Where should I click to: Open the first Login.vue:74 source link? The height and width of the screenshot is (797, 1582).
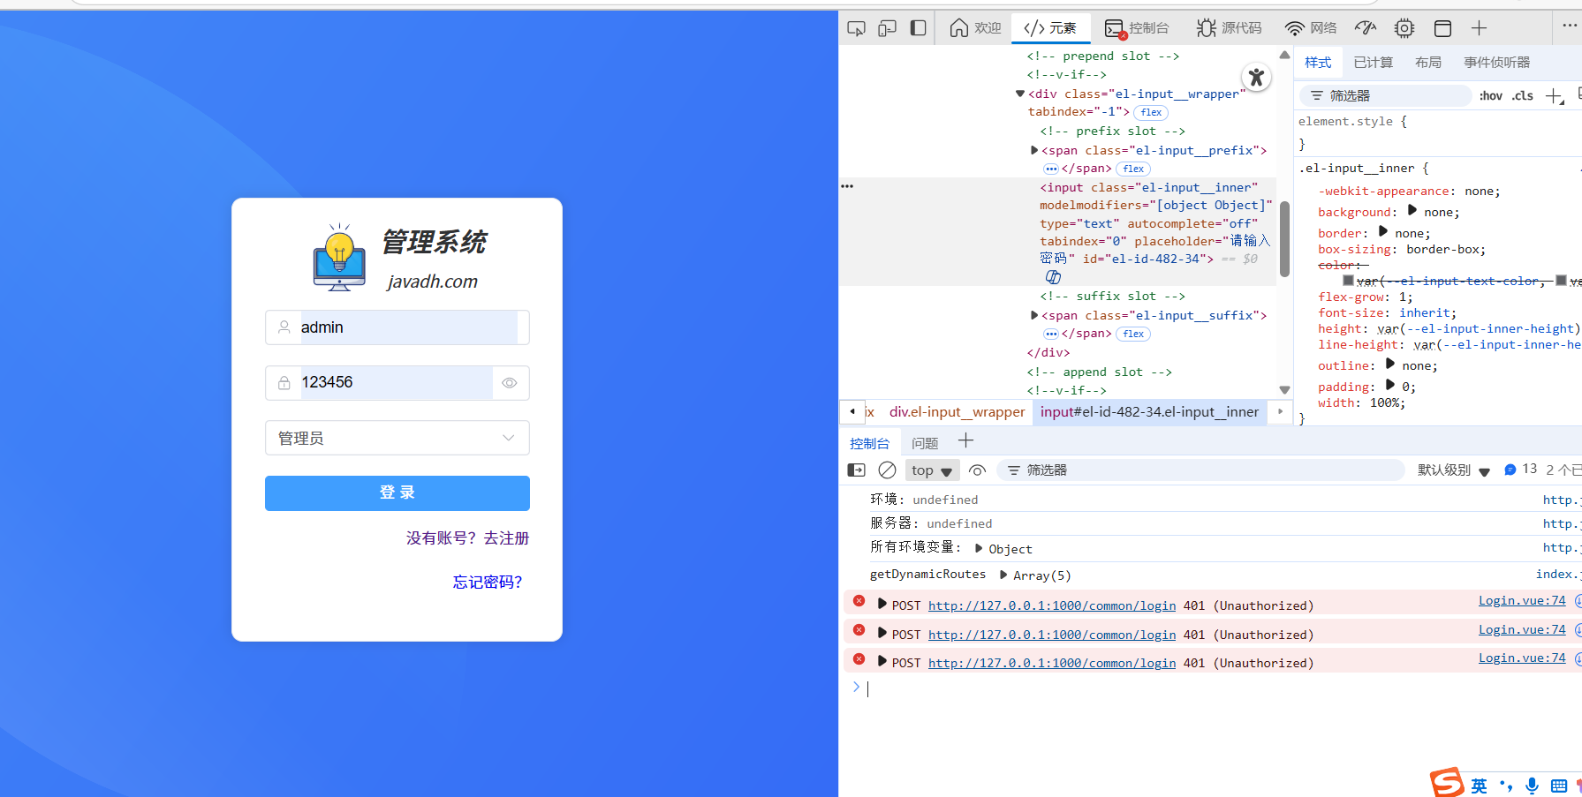coord(1522,601)
